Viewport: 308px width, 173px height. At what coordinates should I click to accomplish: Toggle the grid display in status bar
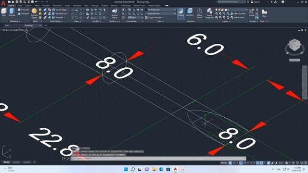click(230, 163)
